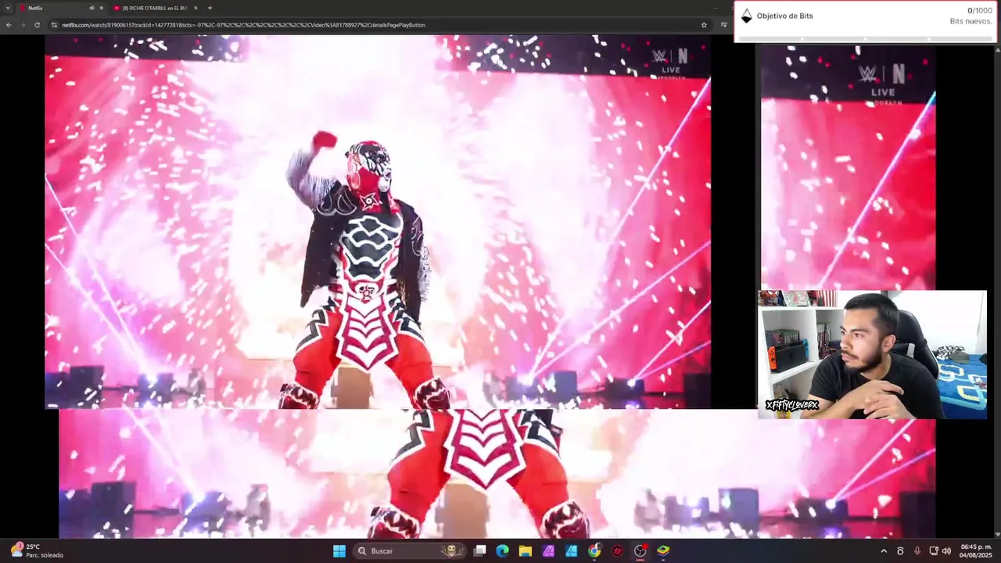Go back in browser history
Viewport: 1001px width, 563px height.
pyautogui.click(x=9, y=25)
